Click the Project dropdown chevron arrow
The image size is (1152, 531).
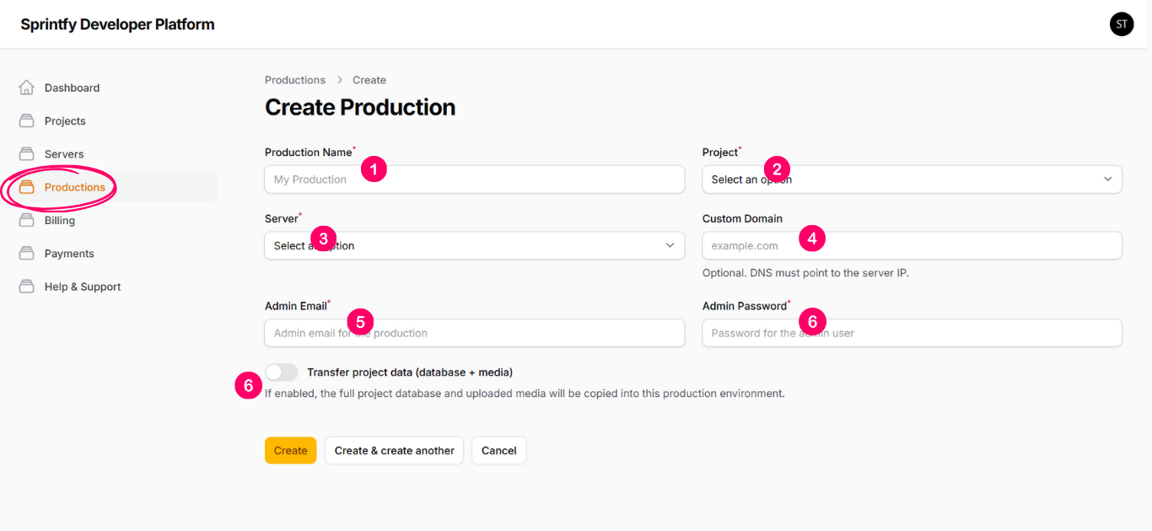point(1107,180)
